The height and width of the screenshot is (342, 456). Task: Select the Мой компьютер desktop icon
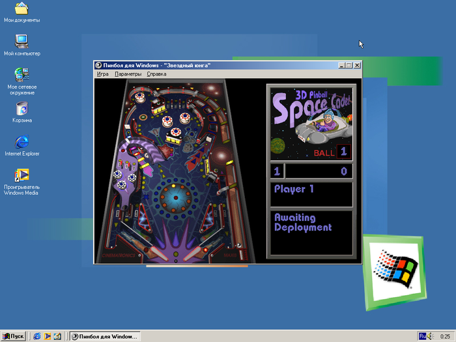pyautogui.click(x=21, y=46)
